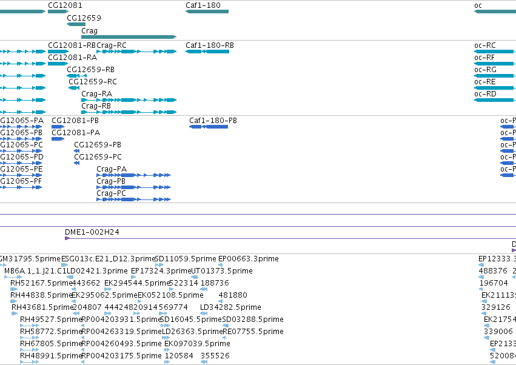The height and width of the screenshot is (365, 516).
Task: Select protein Caf1-180-PB
Action: (209, 127)
